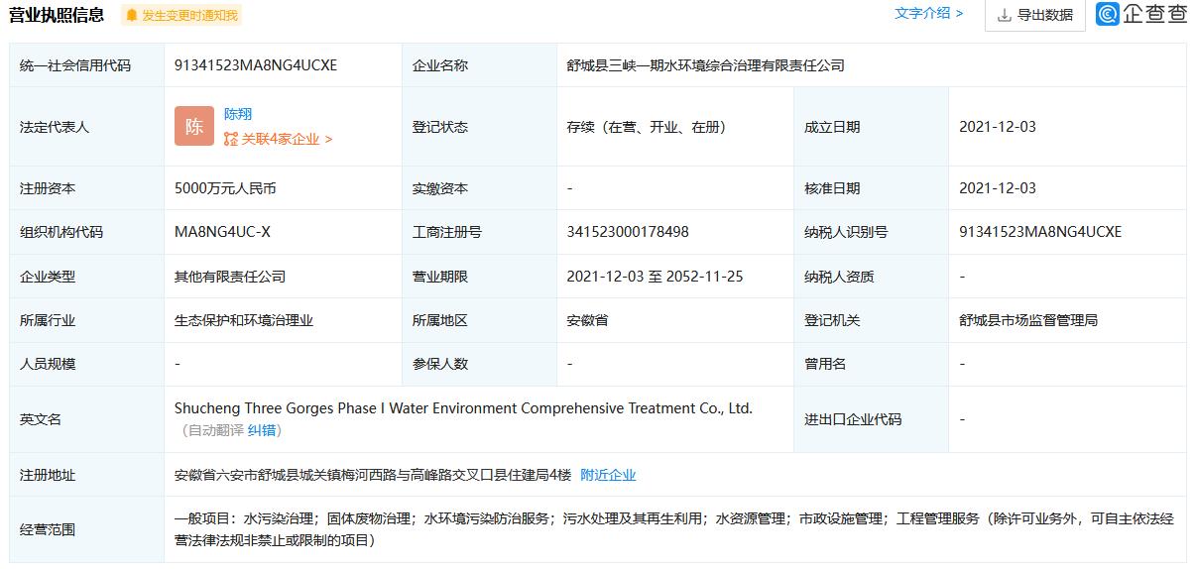Click the 参保人数 label cell

coord(479,364)
